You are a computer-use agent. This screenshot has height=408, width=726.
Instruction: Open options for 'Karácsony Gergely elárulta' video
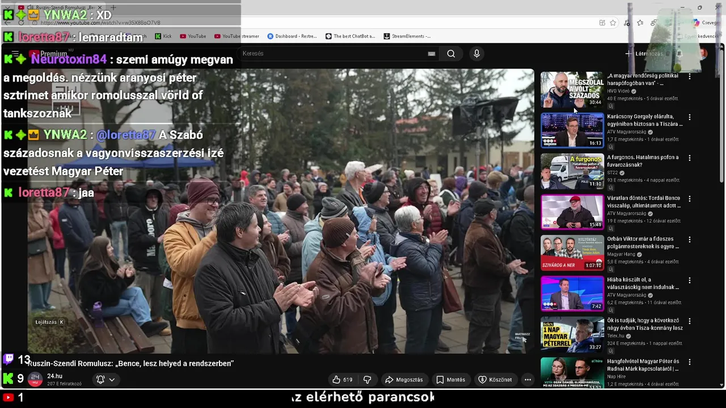(690, 117)
